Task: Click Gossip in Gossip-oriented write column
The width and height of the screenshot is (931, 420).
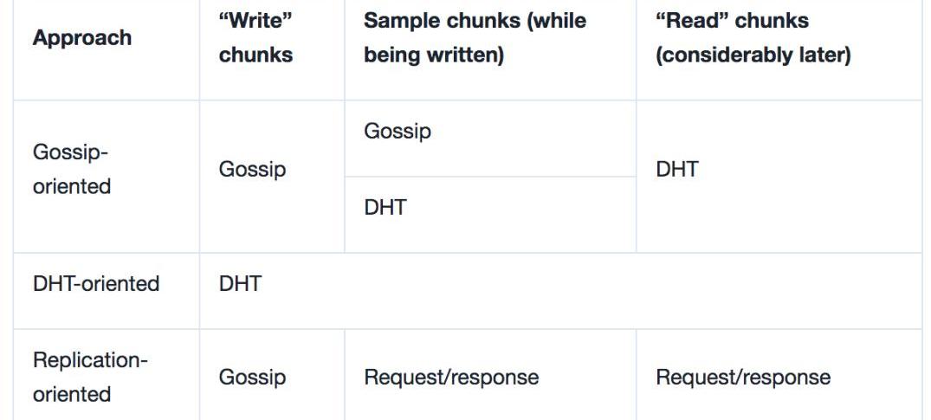Action: [252, 170]
